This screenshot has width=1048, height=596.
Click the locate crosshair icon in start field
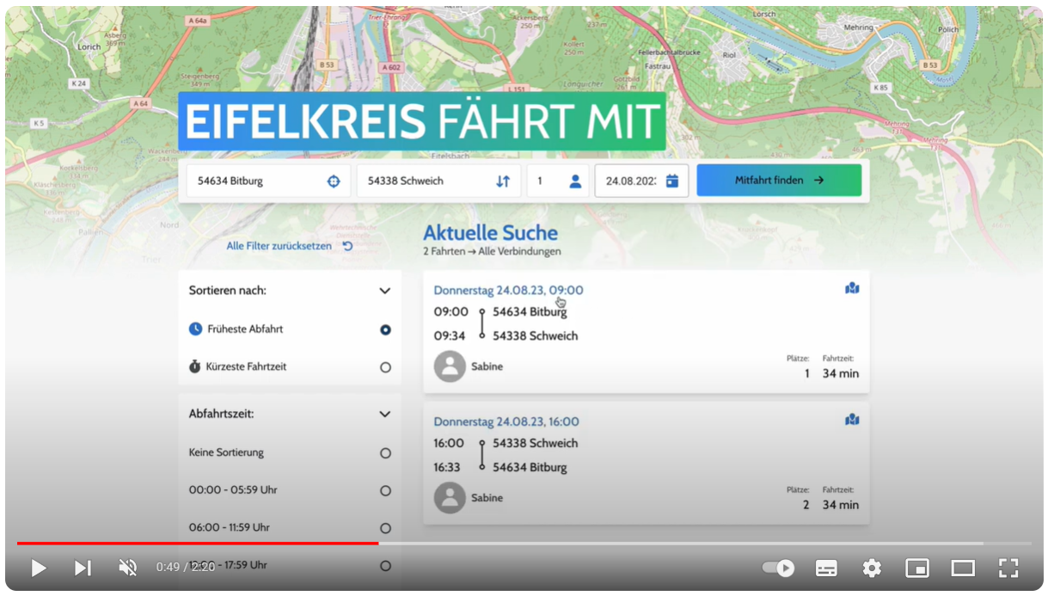point(334,181)
